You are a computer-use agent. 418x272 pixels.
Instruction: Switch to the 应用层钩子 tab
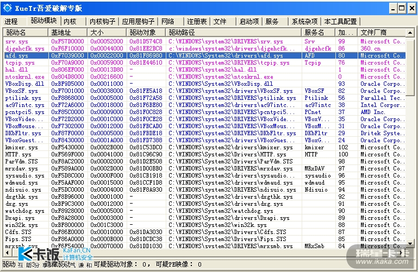coord(138,21)
